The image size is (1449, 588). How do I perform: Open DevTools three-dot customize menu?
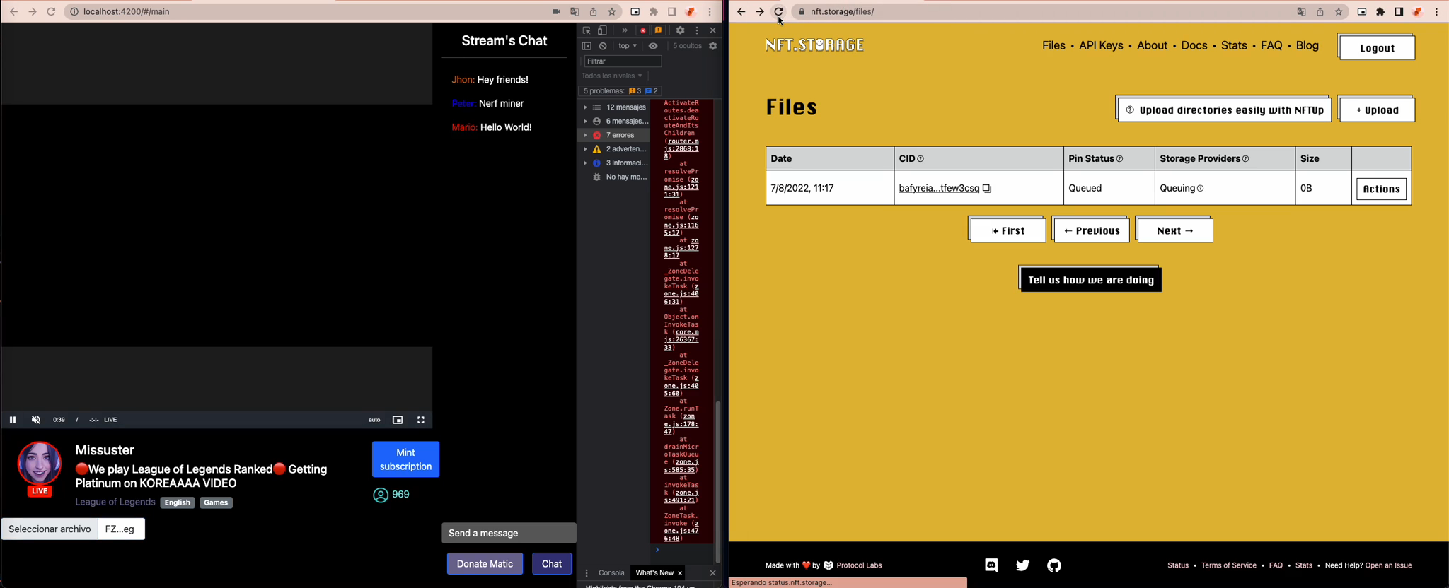tap(697, 30)
